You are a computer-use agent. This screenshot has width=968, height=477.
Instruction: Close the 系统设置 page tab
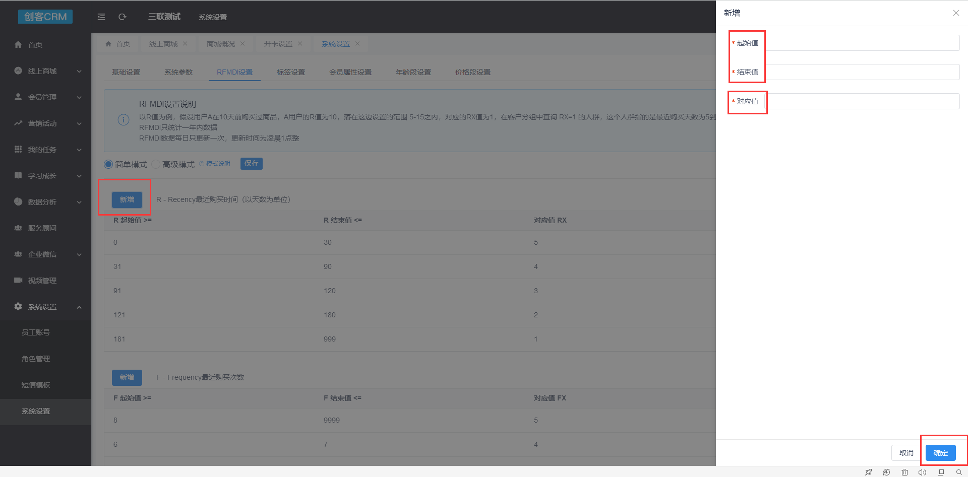tap(357, 44)
